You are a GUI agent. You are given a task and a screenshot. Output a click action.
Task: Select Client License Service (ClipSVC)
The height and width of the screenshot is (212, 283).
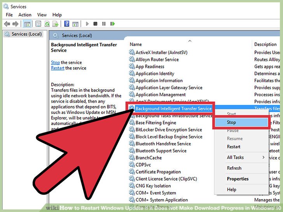[x=166, y=179]
